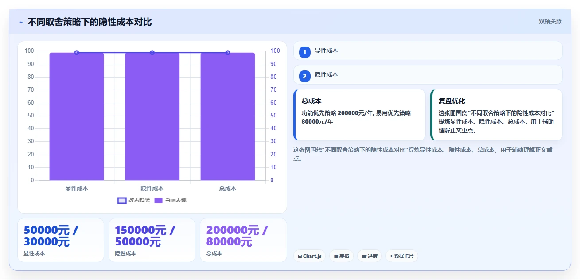Toggle the 当前表现 legend item
Viewport: 580px width, 280px height.
click(170, 200)
